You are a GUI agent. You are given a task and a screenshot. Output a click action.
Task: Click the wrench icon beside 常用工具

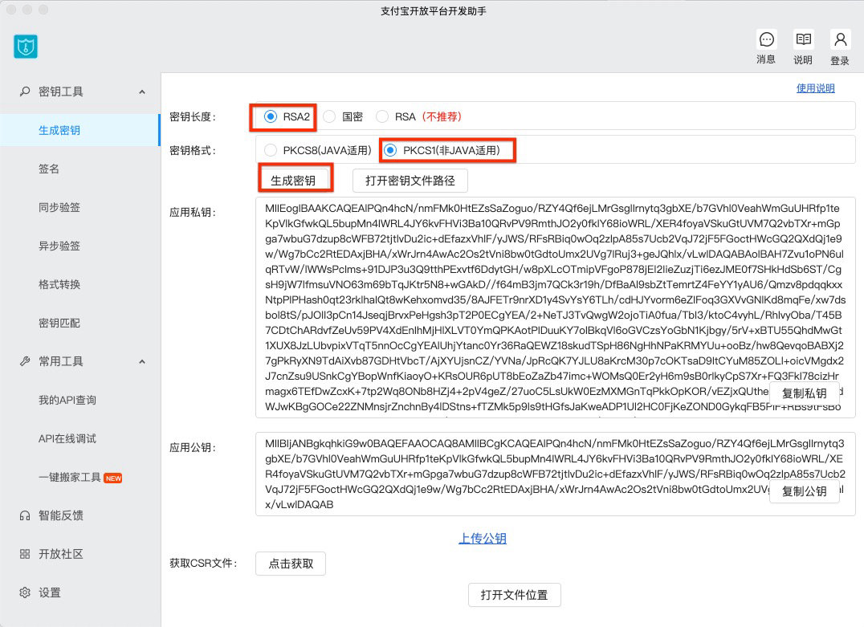25,361
